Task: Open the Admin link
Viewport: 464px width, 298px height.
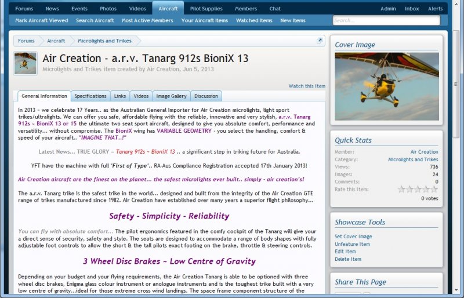Action: click(388, 9)
